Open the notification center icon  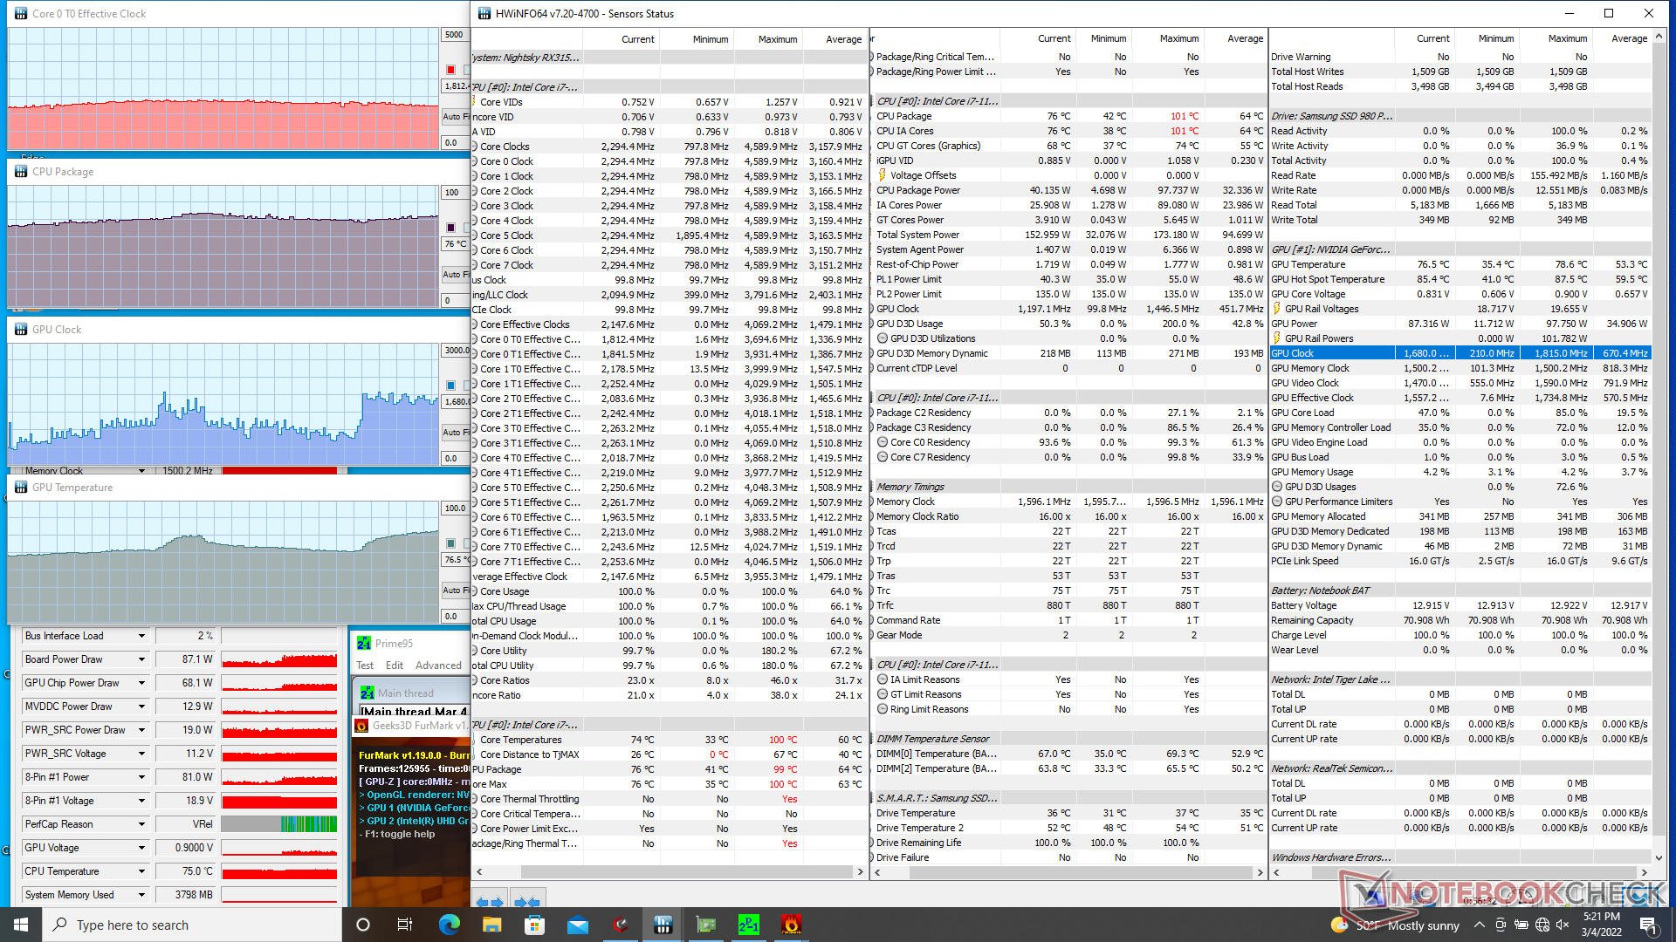[x=1648, y=925]
